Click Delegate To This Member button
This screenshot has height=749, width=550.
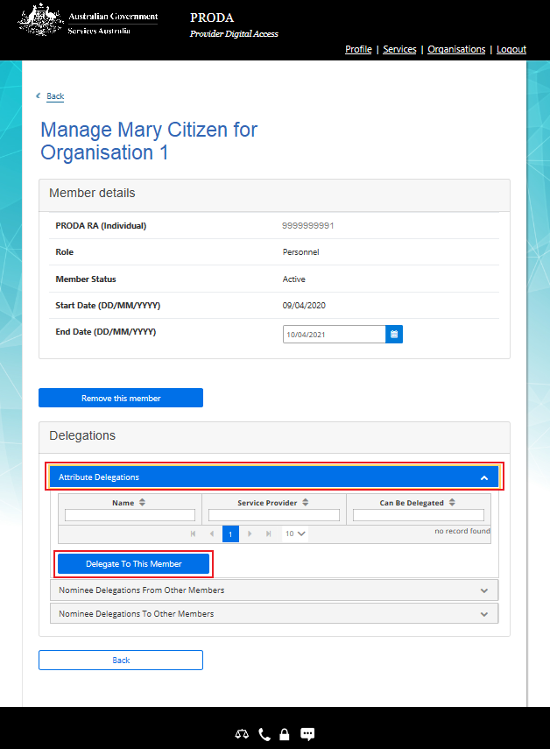click(134, 563)
